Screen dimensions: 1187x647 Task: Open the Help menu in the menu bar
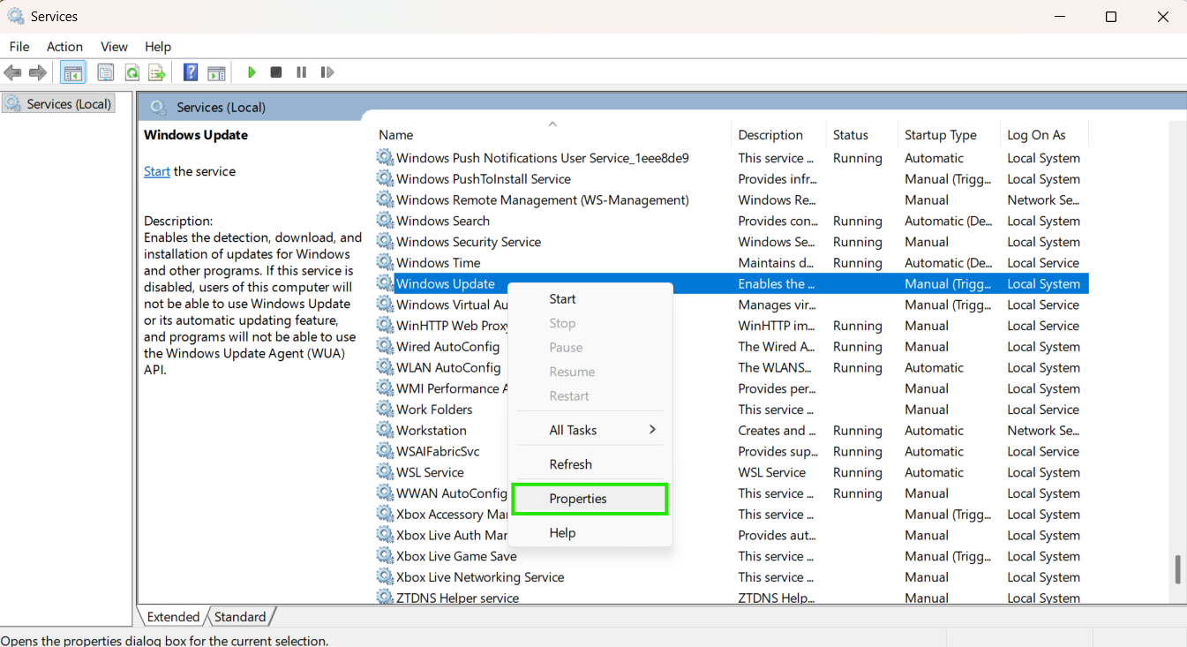(x=158, y=47)
